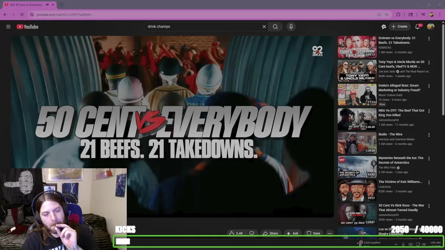
Task: Close the '50 Cent vs Everybody' tab
Action: point(53,5)
